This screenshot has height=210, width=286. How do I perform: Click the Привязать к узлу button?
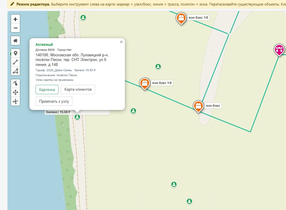(x=54, y=101)
